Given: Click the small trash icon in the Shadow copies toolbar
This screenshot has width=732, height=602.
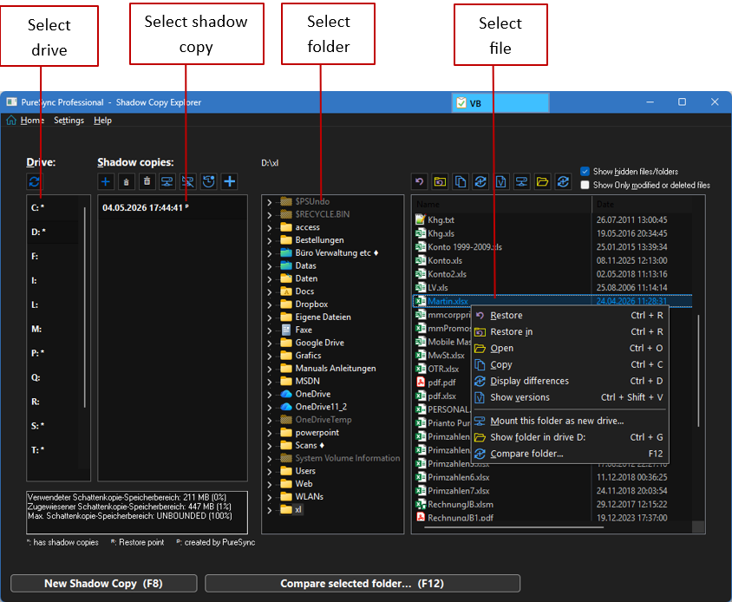Looking at the screenshot, I should coord(127,181).
